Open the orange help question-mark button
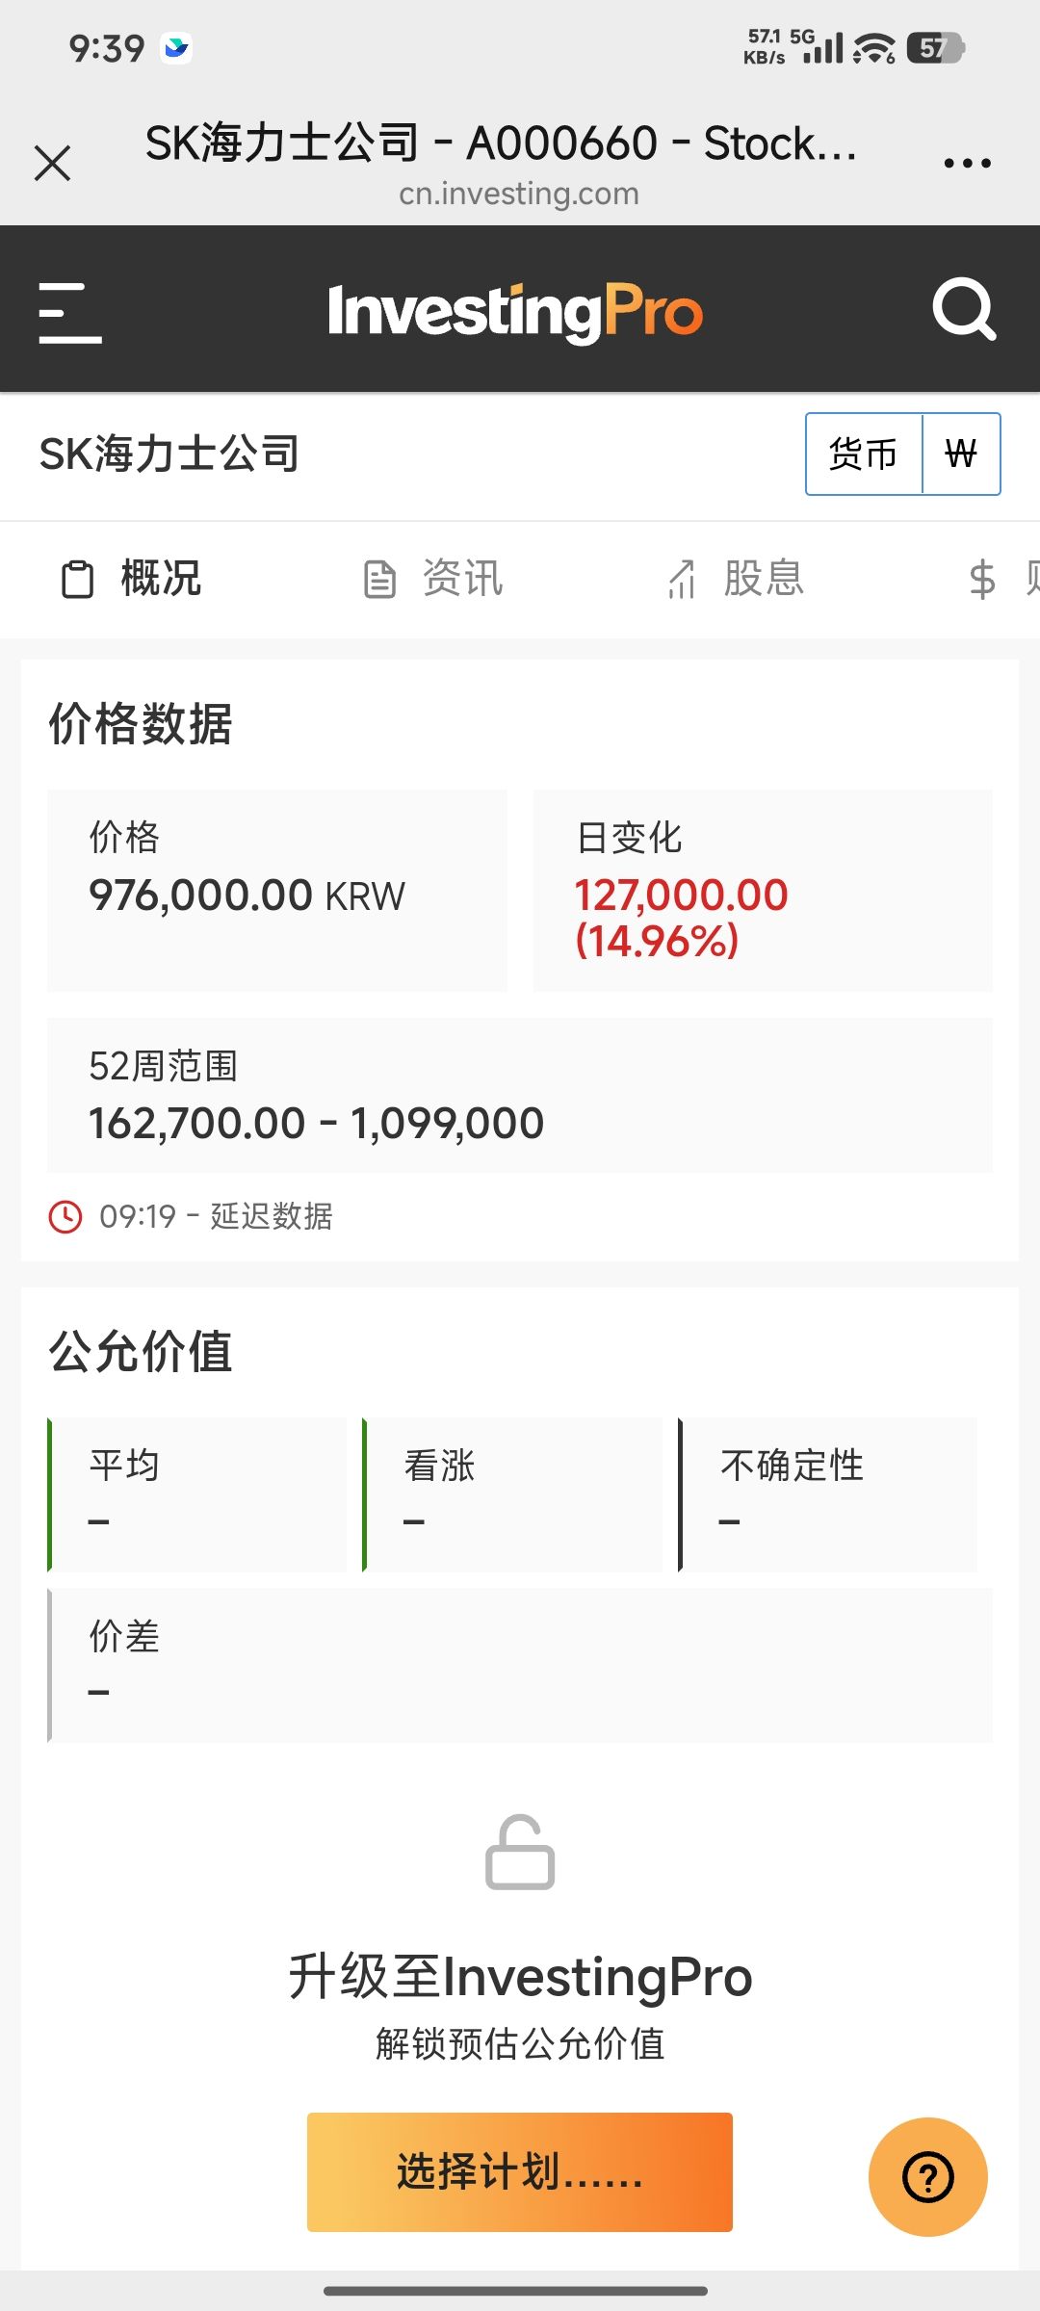This screenshot has height=2311, width=1040. [927, 2176]
